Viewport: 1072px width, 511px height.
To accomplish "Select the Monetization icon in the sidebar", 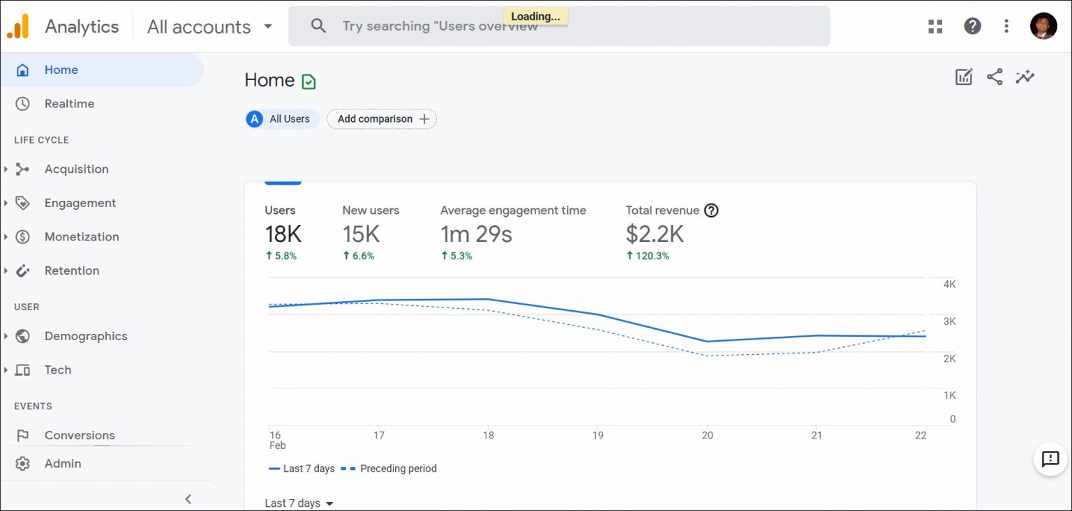I will coord(22,236).
